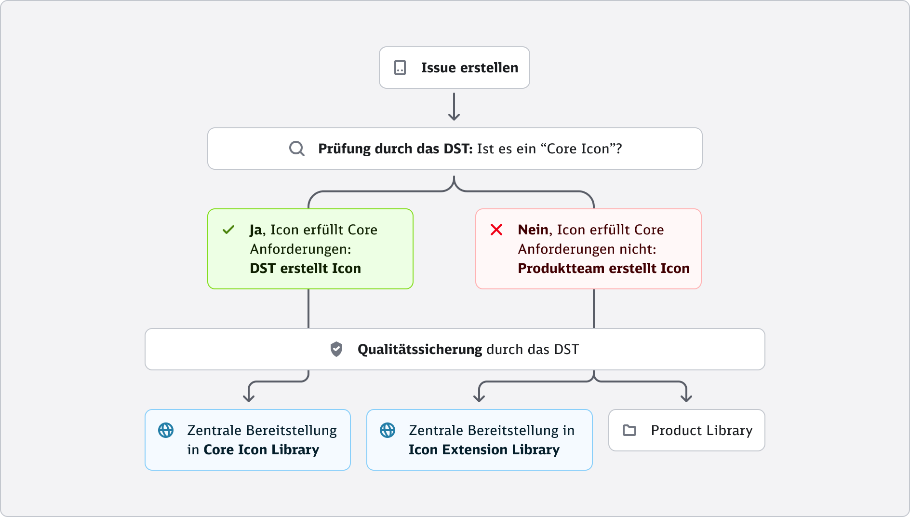Click the Icon Extension Library text
This screenshot has width=910, height=517.
tap(484, 449)
